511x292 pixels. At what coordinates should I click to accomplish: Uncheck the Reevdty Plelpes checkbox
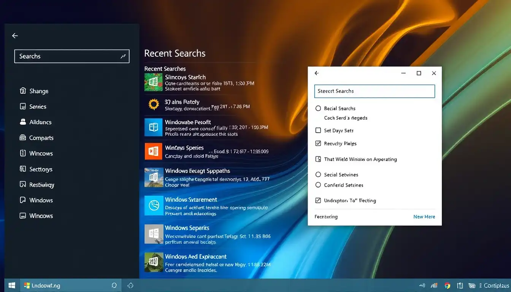pyautogui.click(x=318, y=143)
